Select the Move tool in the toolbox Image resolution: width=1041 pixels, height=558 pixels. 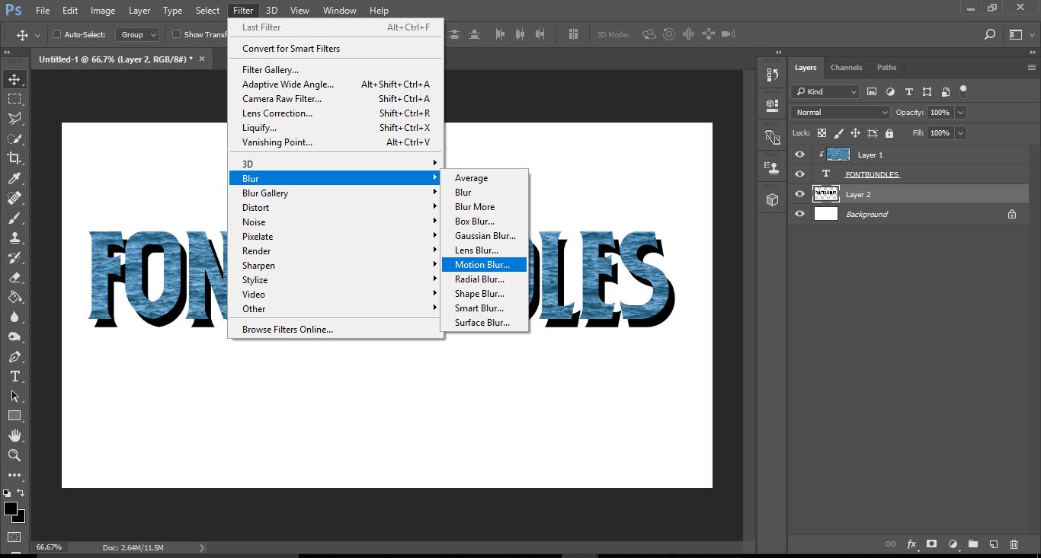[x=14, y=79]
